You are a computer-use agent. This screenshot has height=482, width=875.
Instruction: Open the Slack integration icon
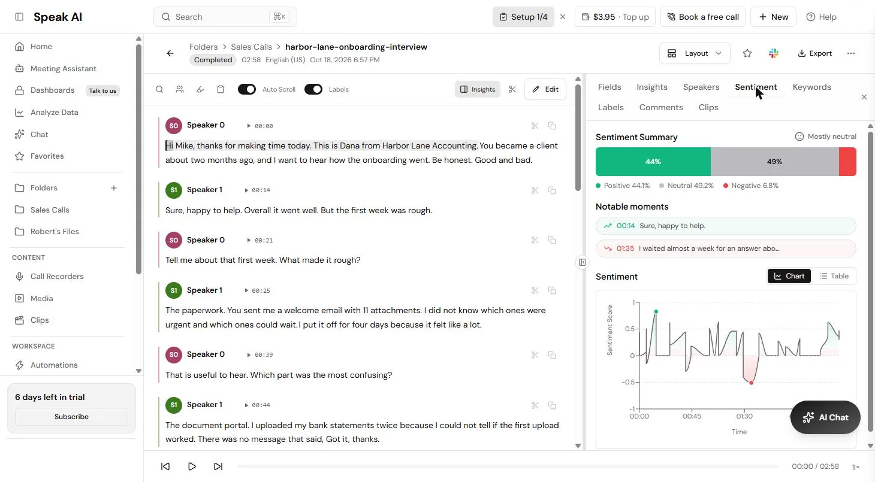tap(774, 53)
